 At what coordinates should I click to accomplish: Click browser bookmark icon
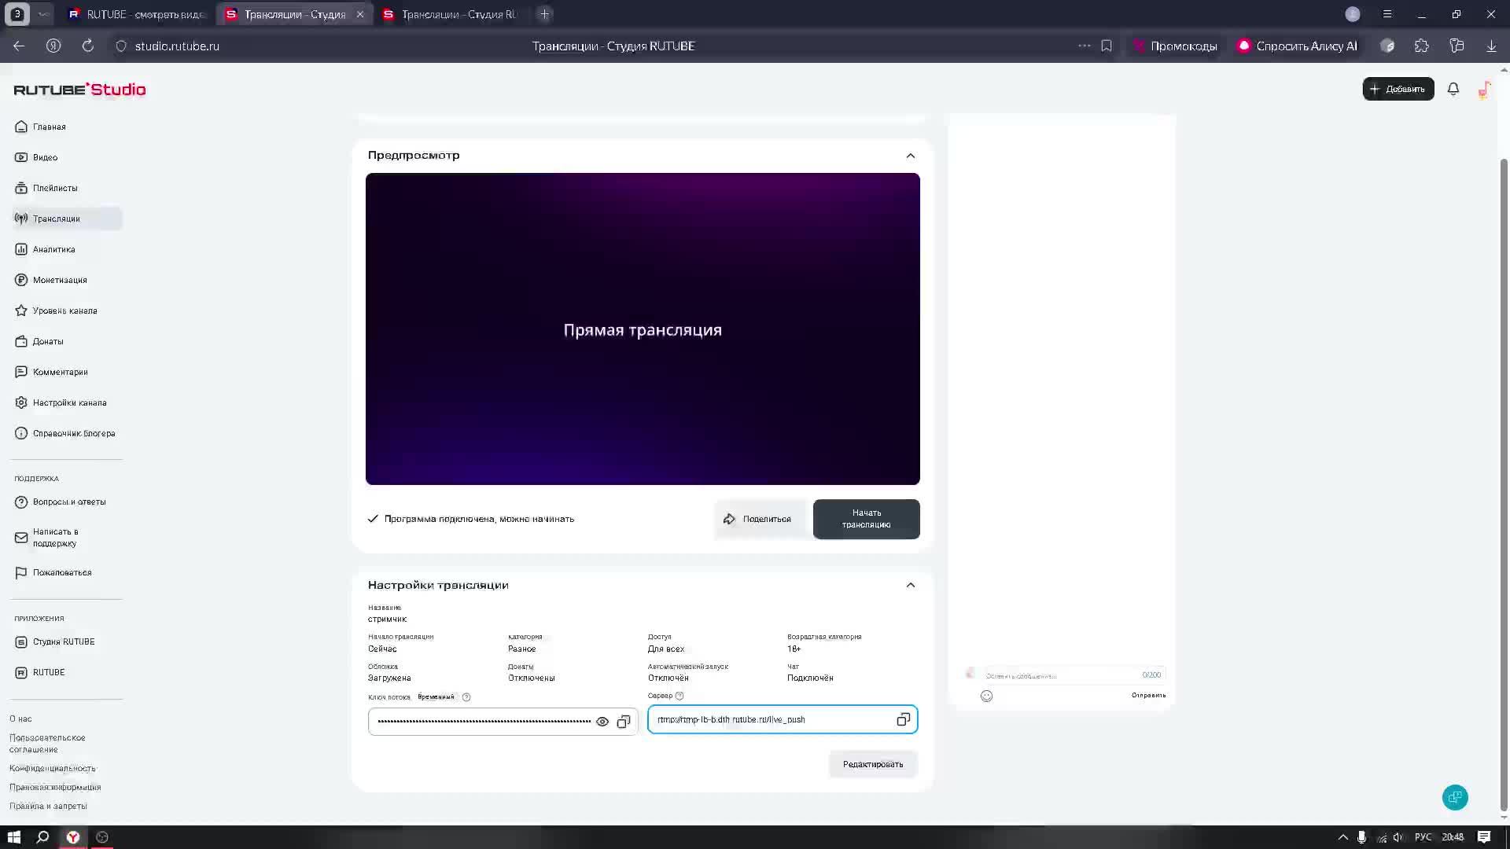click(x=1107, y=46)
